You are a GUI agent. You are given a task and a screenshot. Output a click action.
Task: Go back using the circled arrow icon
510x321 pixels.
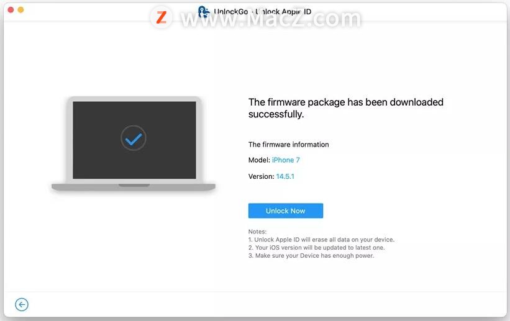click(x=22, y=304)
